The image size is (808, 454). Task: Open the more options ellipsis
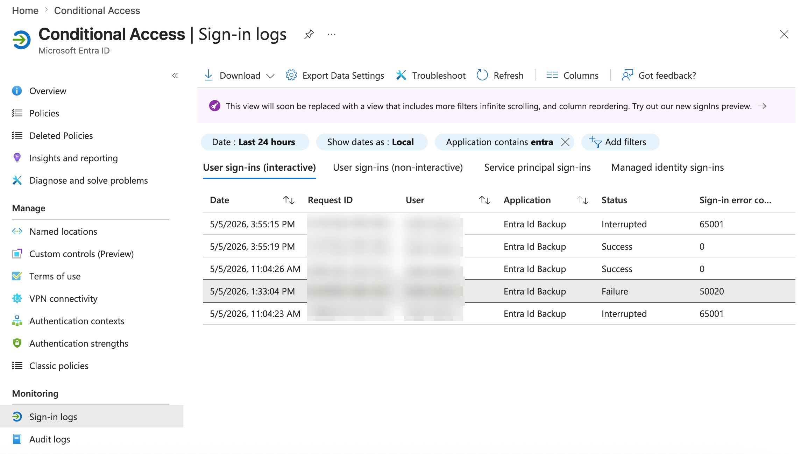pyautogui.click(x=332, y=34)
